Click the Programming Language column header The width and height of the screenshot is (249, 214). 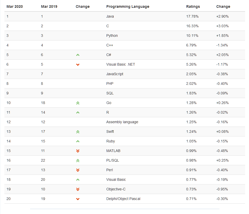point(128,6)
